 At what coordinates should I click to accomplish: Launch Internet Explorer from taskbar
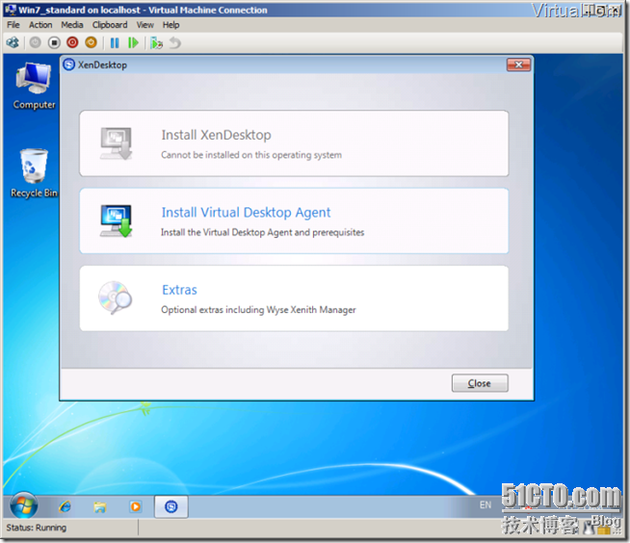click(x=66, y=506)
